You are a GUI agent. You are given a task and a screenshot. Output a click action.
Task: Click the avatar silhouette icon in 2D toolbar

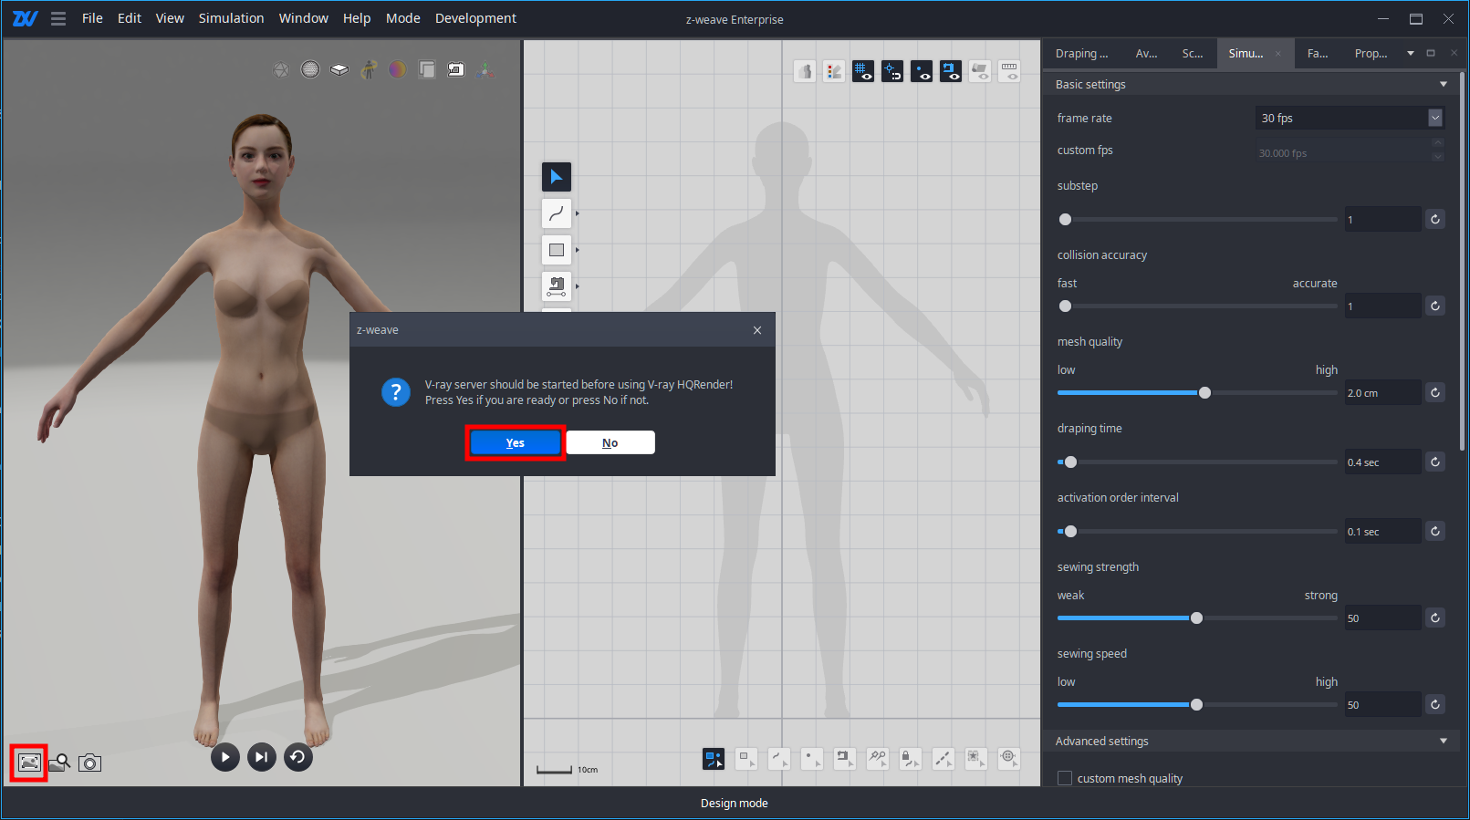pyautogui.click(x=805, y=71)
